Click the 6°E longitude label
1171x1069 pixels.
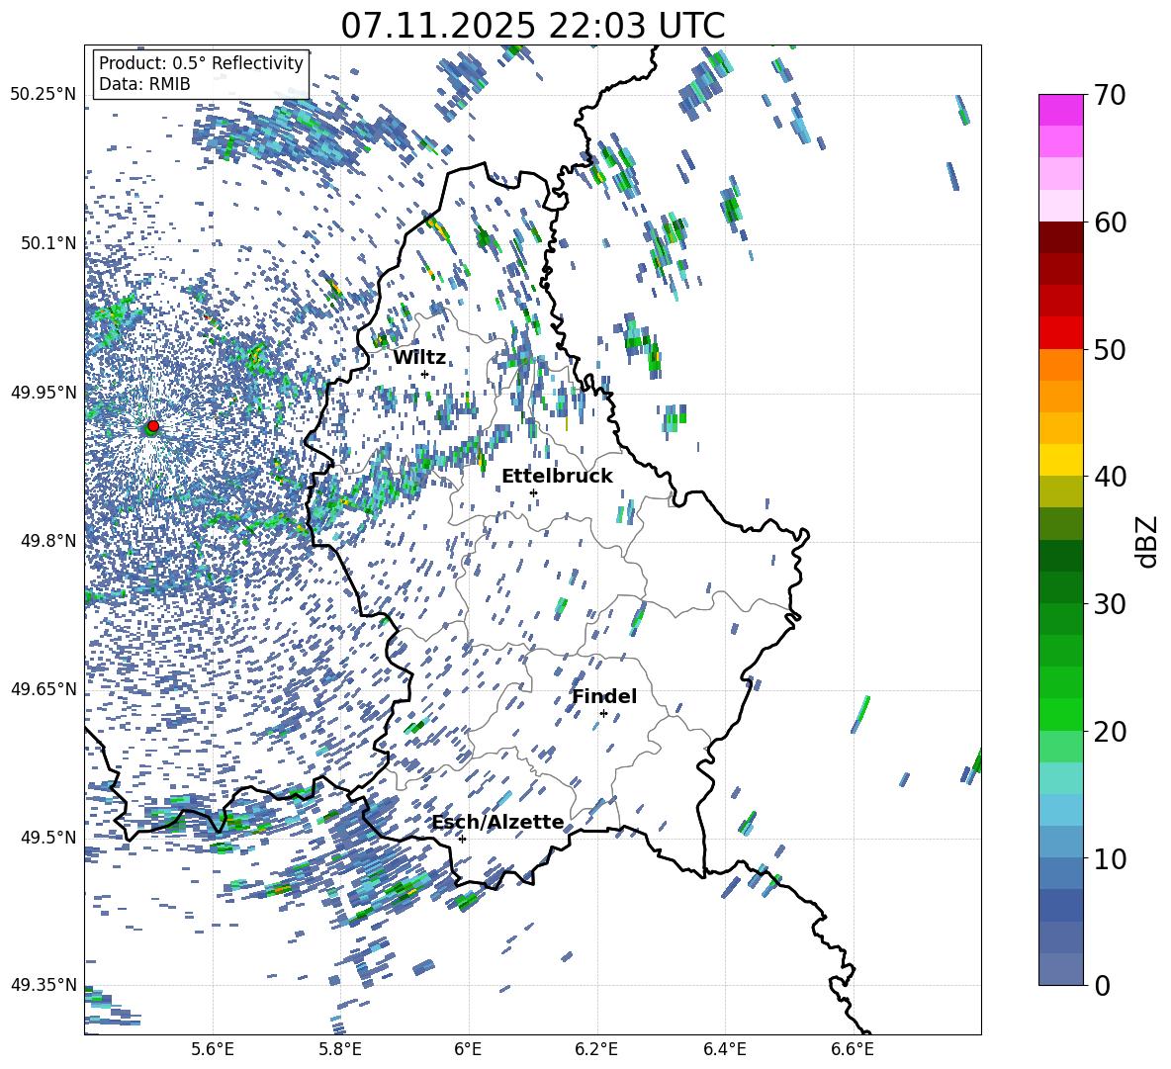pyautogui.click(x=468, y=1049)
